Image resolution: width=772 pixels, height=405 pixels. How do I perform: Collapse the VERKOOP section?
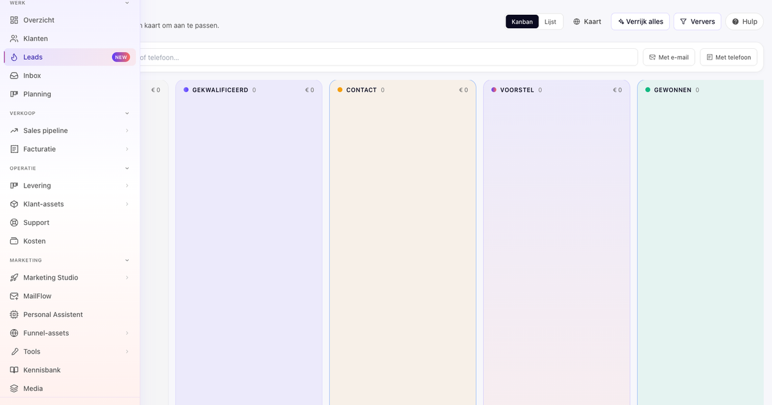[x=127, y=113]
